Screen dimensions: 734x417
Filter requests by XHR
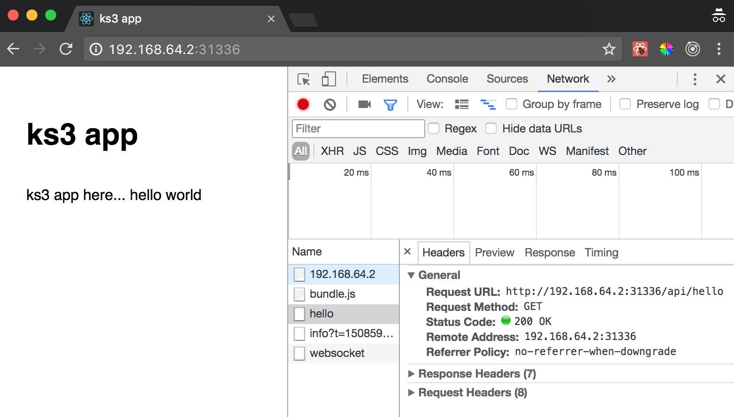332,151
